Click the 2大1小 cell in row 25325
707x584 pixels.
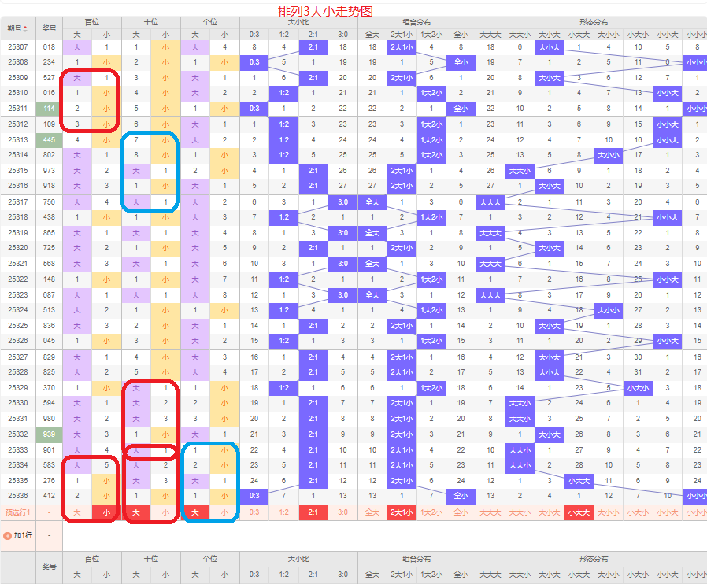pos(402,326)
